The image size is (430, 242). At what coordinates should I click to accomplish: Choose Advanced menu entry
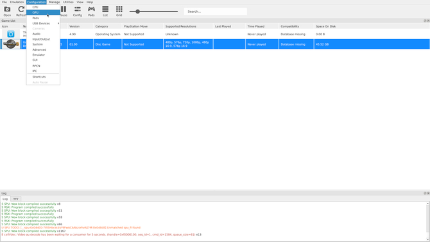tap(43, 49)
